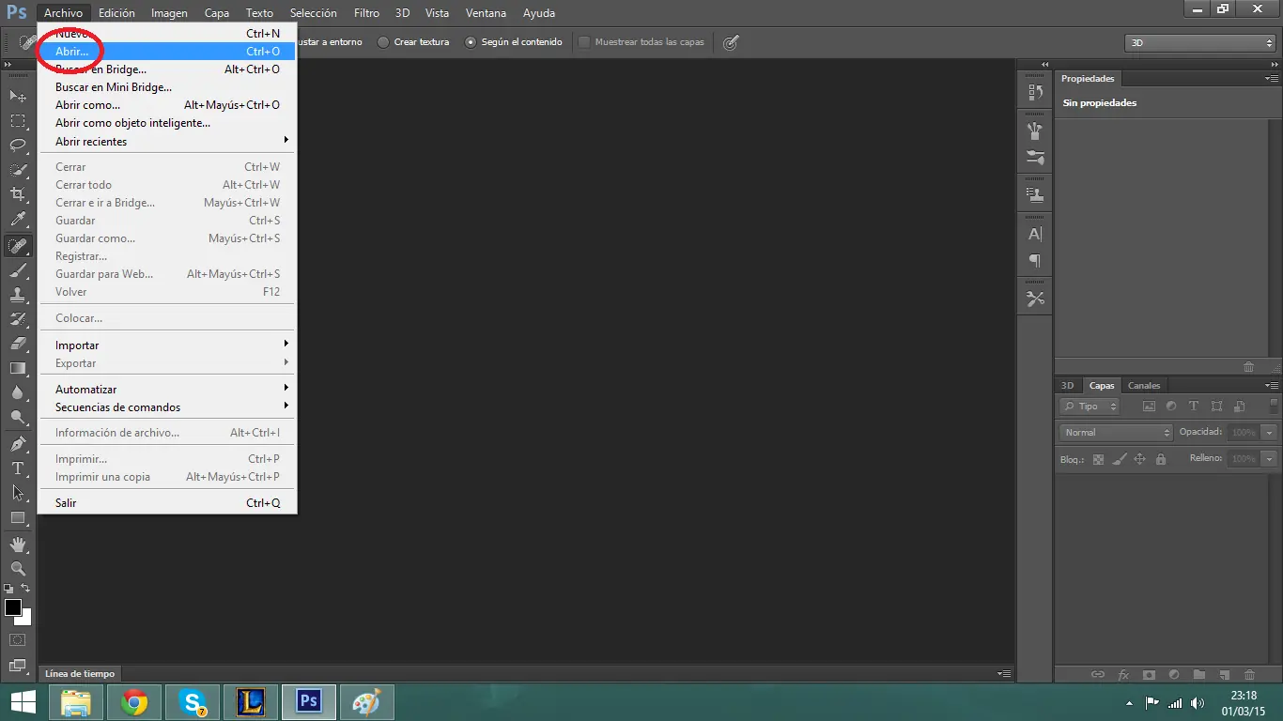Select the Eyedropper tool
This screenshot has height=721, width=1283.
pos(18,220)
